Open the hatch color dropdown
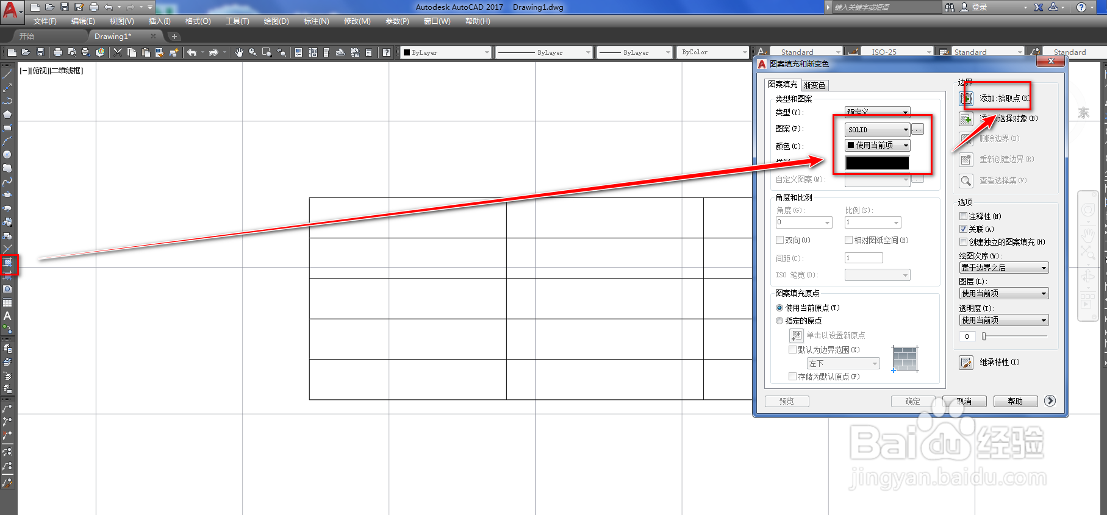Screen dimensions: 1107x515 point(878,145)
